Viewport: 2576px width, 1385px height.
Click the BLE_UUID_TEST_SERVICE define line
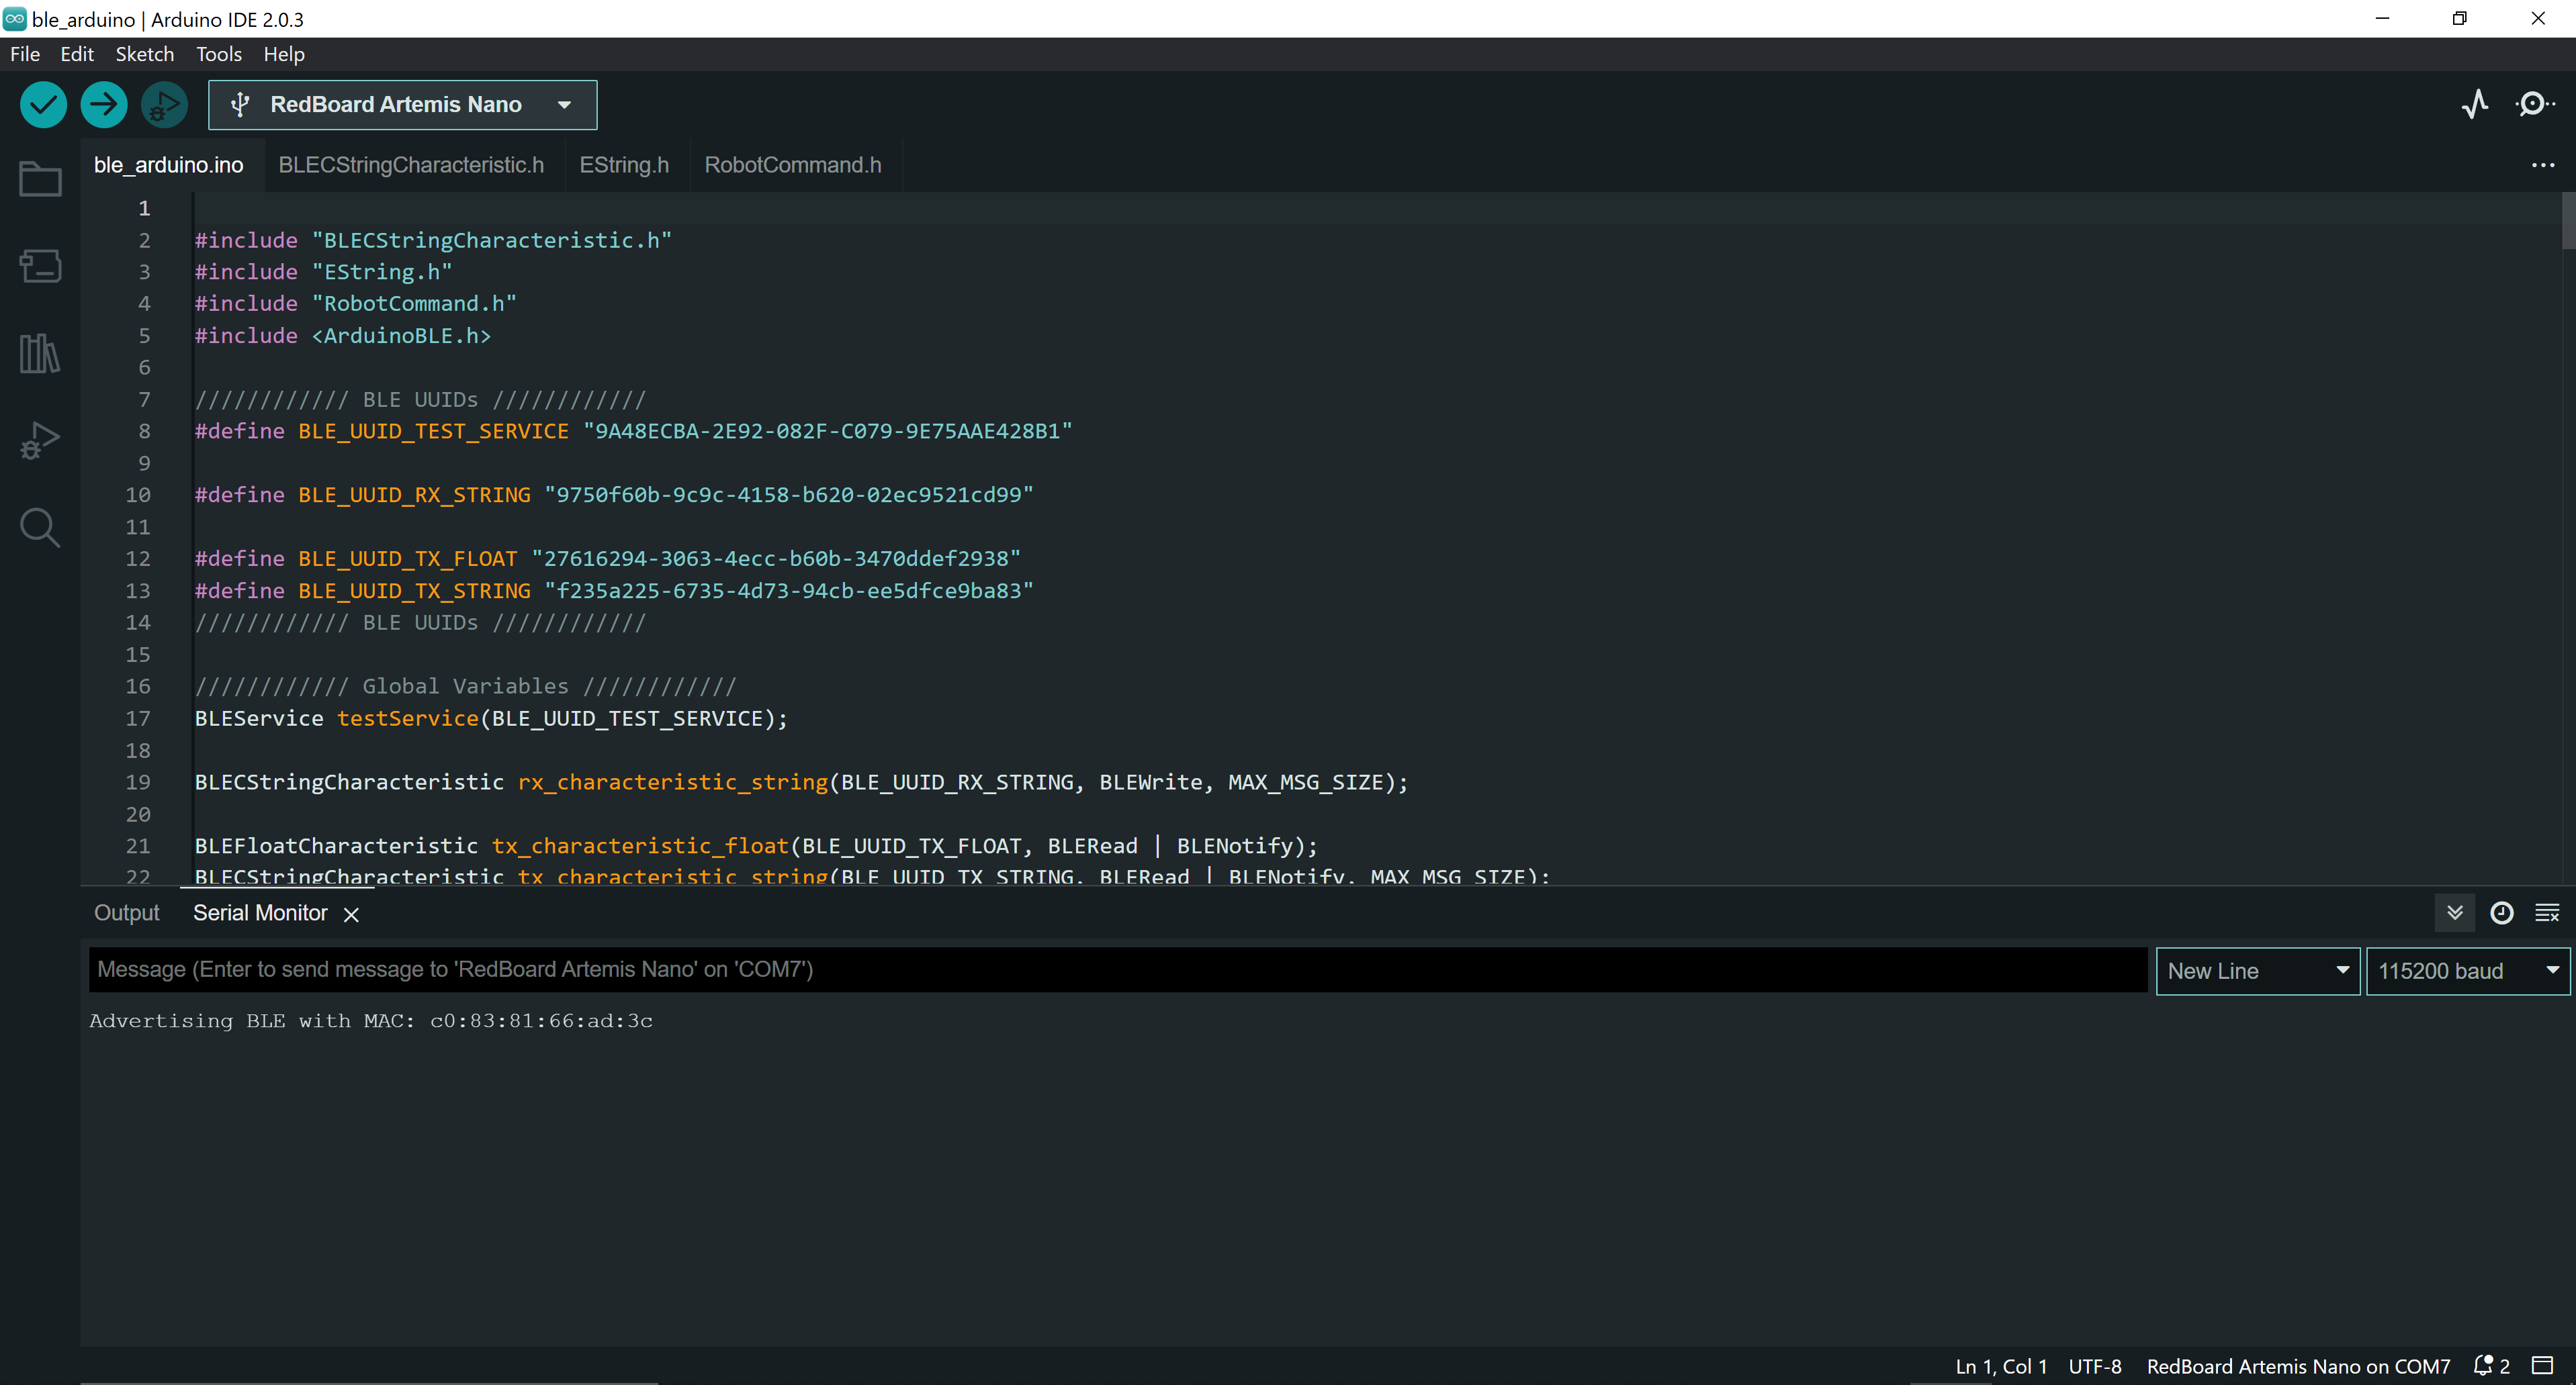[x=633, y=431]
